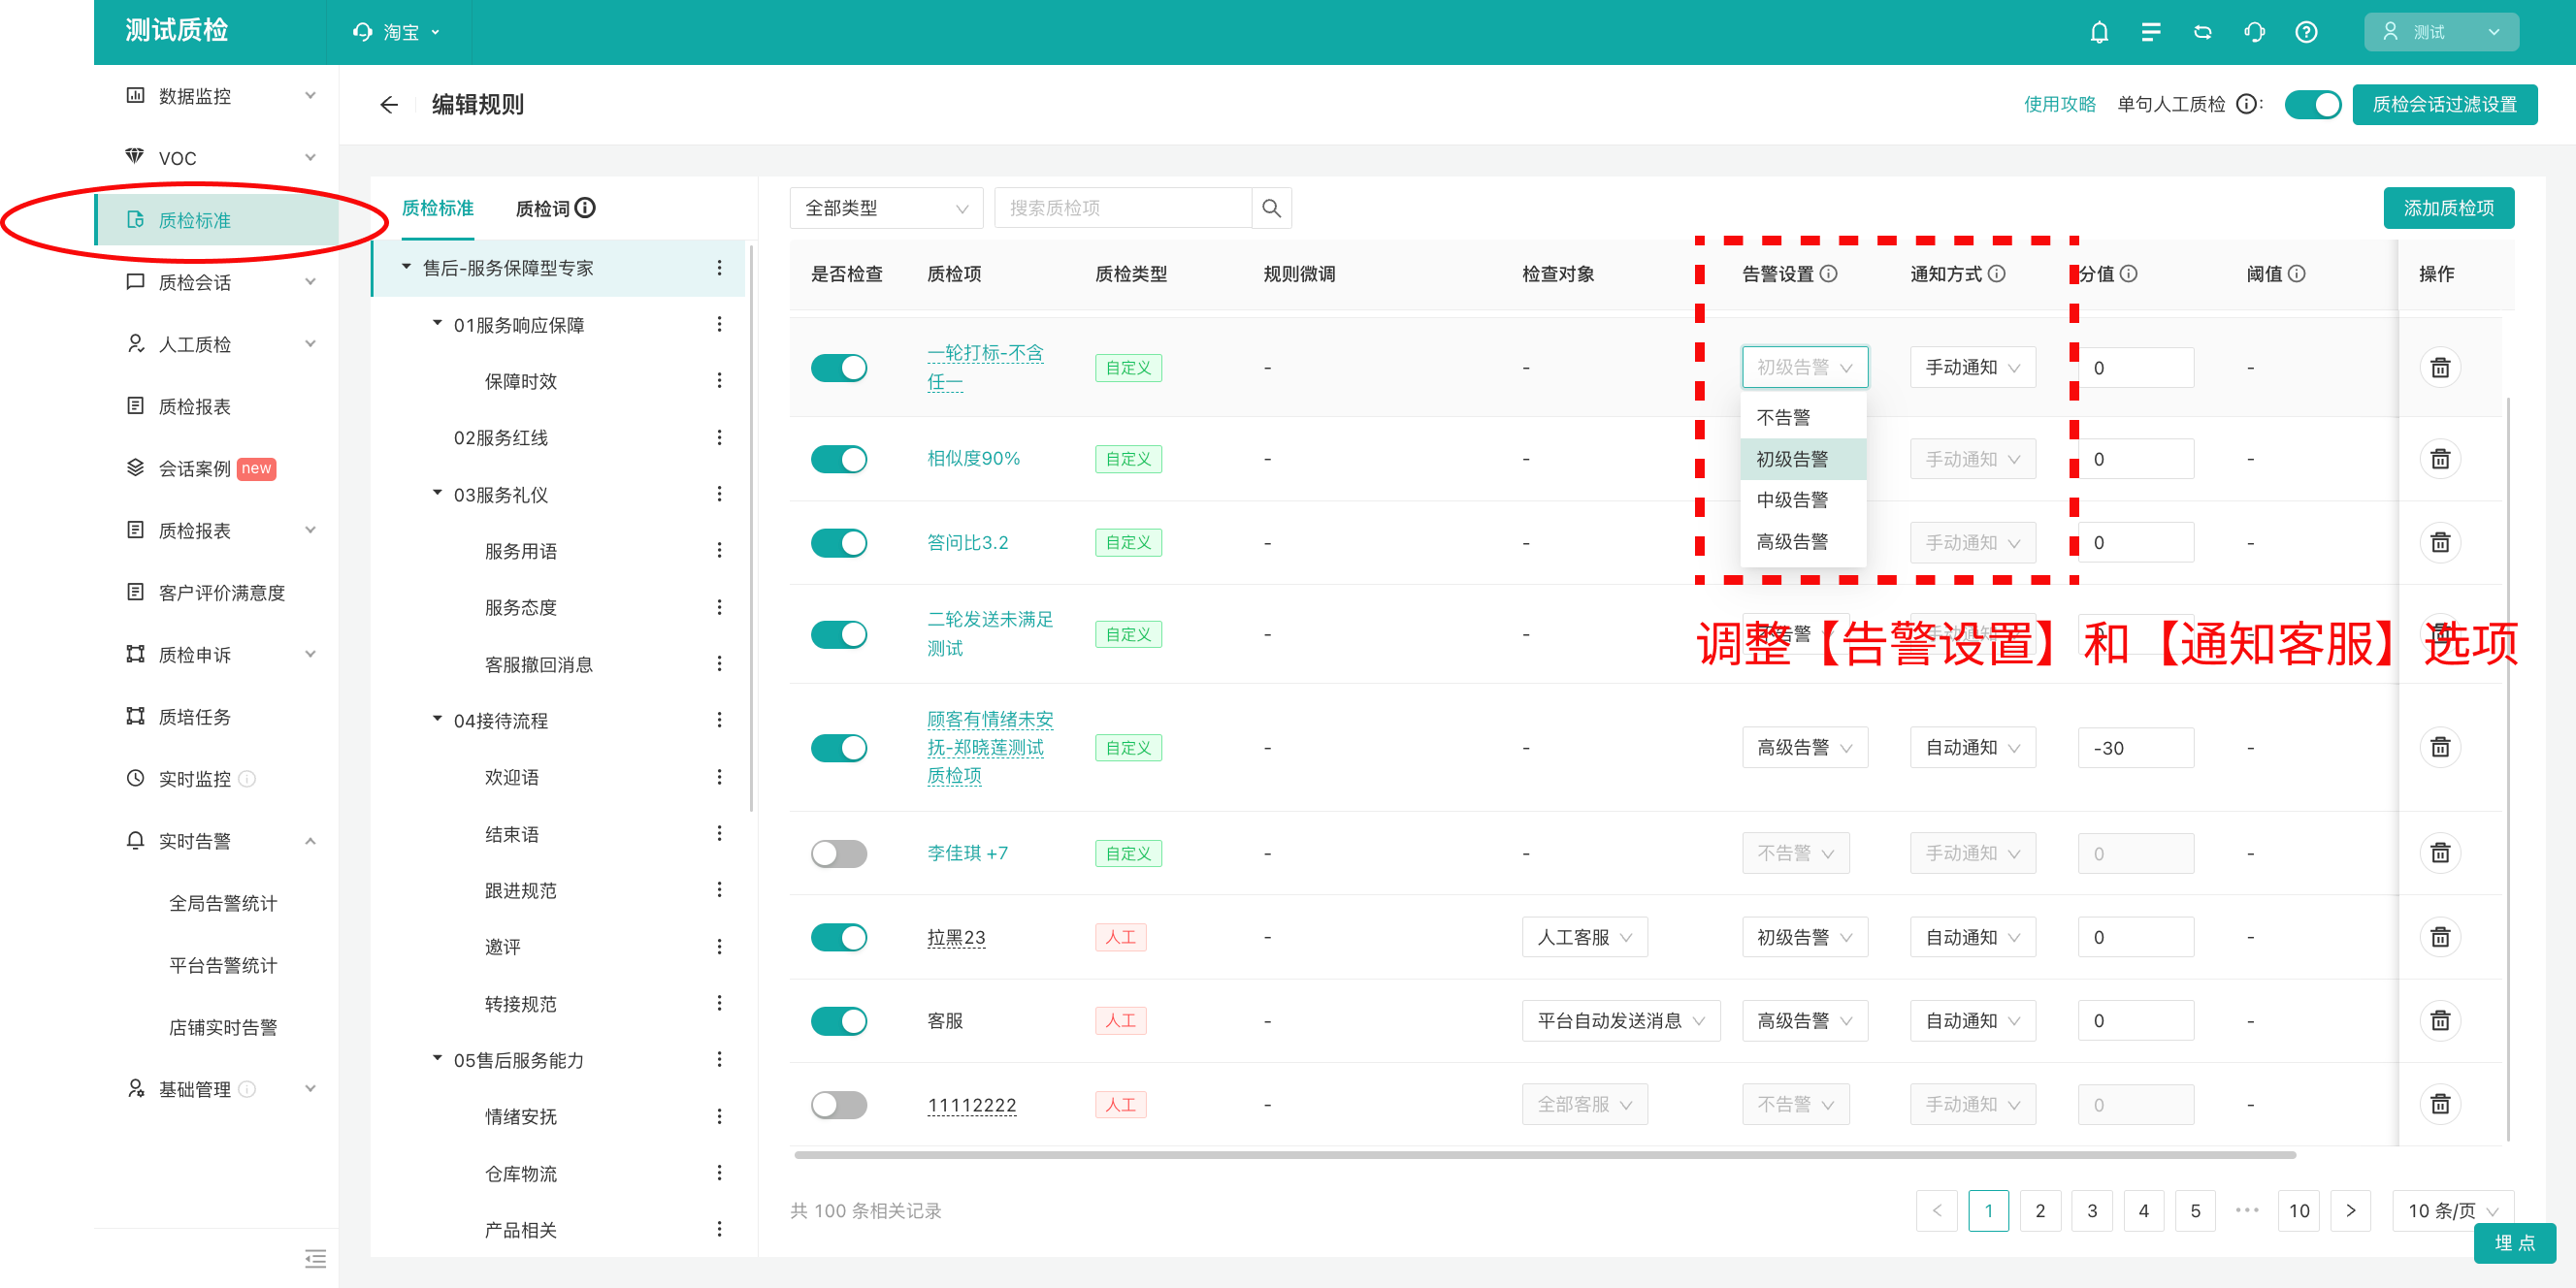Click the search magnifier icon

click(x=1271, y=208)
